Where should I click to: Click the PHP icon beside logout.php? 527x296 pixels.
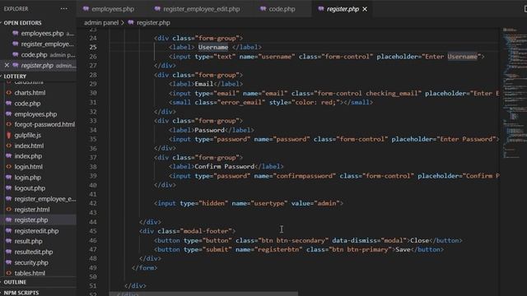click(9, 187)
